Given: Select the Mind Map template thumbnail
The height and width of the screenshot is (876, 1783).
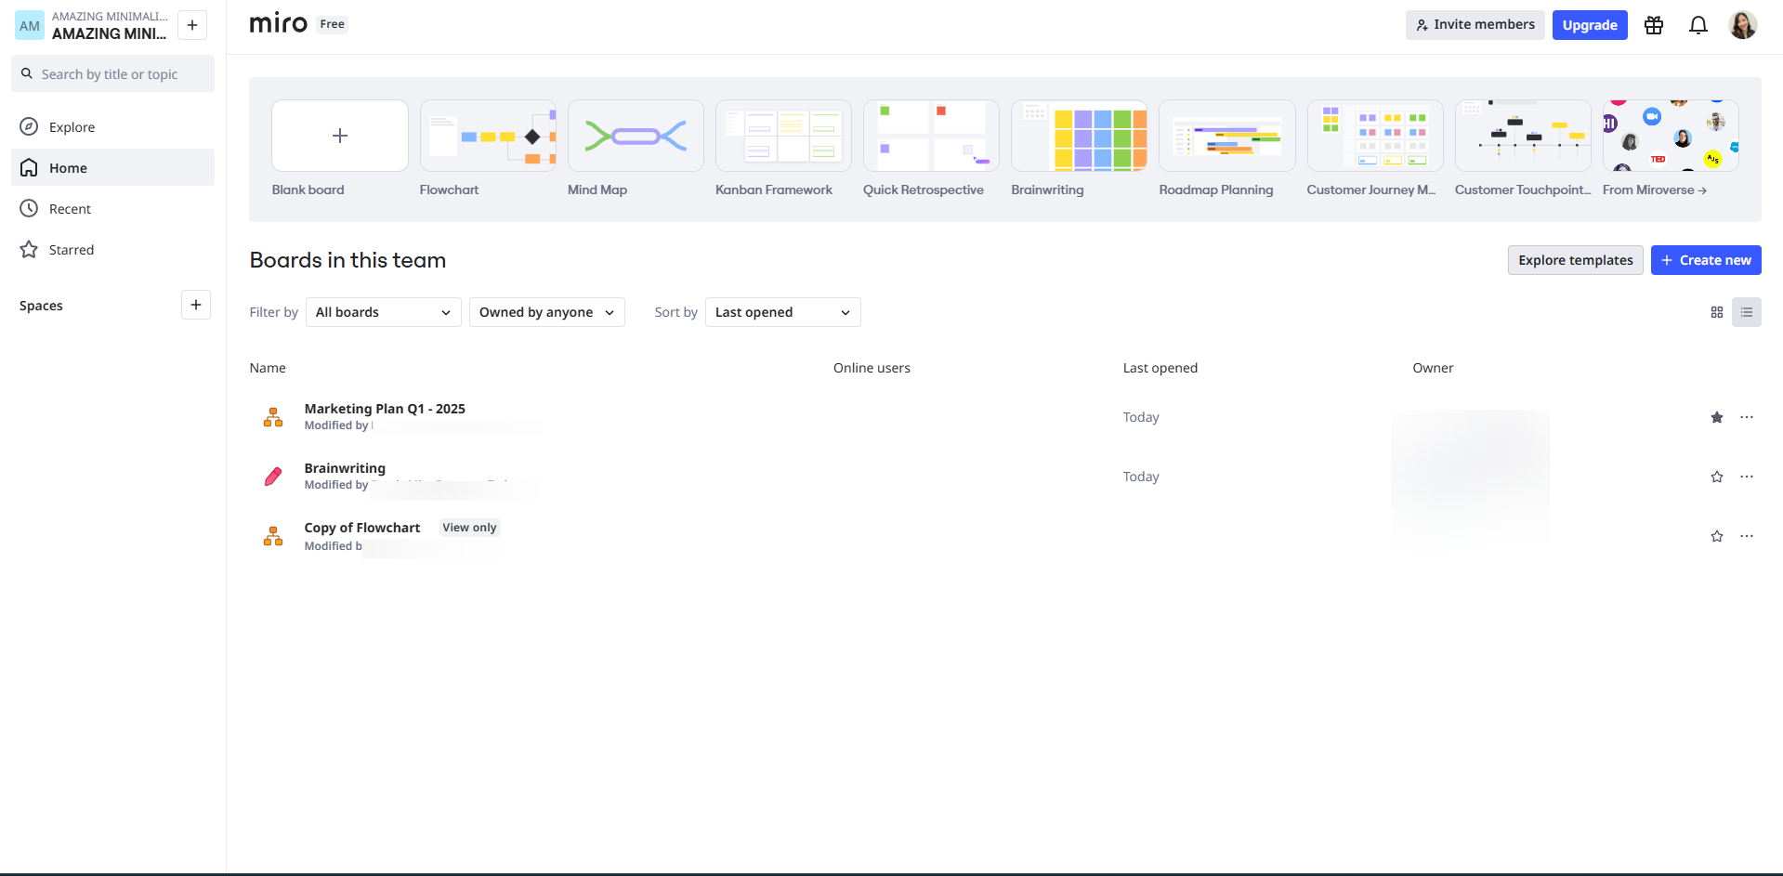Looking at the screenshot, I should pos(636,136).
